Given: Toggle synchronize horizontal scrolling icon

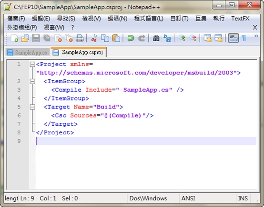Looking at the screenshot, I should [218, 38].
